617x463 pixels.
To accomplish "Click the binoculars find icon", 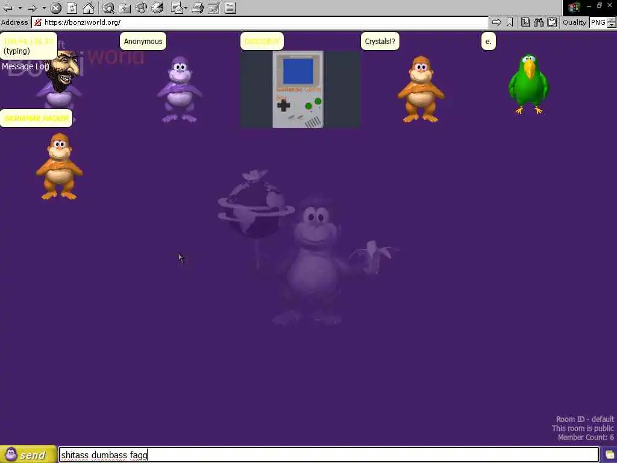I will (539, 22).
